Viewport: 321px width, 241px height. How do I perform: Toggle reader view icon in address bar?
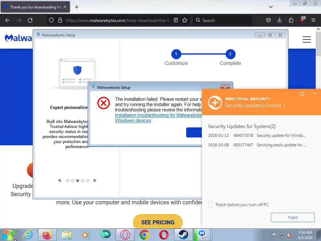176,20
